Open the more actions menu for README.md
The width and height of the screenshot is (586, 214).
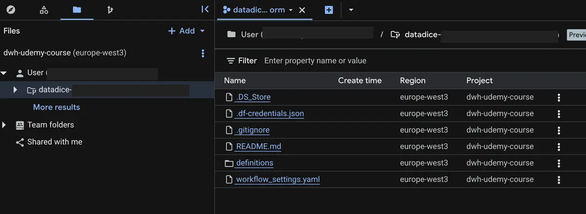point(559,146)
